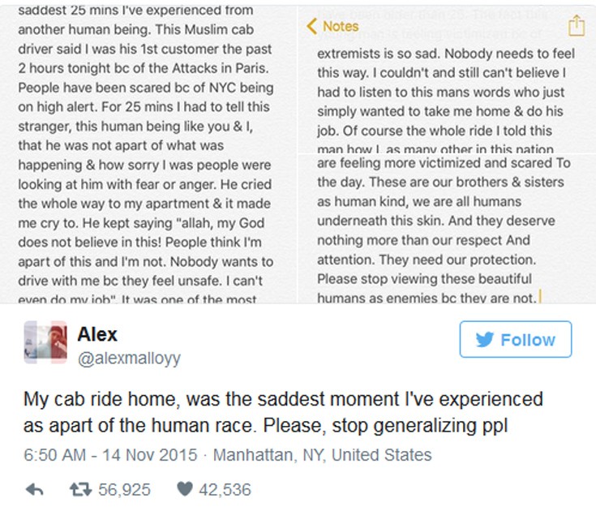Go back via the Notes label
Viewport: 596px width, 511px height.
pos(340,26)
